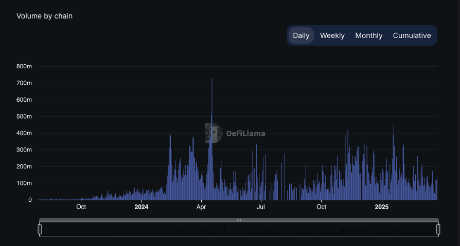Click the Apr x-axis label

click(x=201, y=207)
